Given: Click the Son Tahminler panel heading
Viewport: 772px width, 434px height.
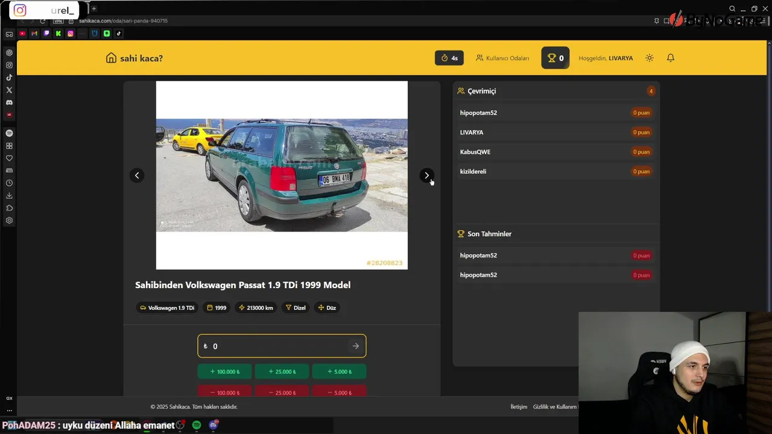Looking at the screenshot, I should (489, 234).
